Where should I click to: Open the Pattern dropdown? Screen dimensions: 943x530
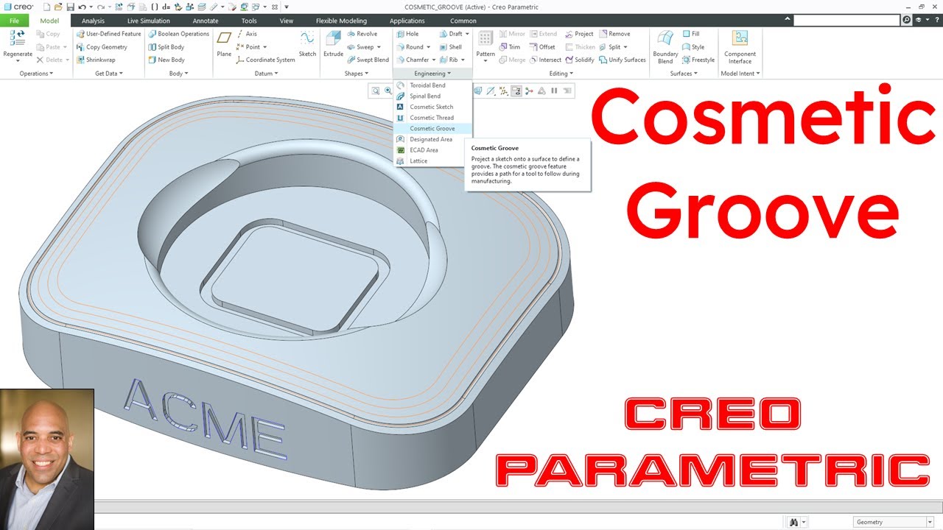pyautogui.click(x=485, y=60)
